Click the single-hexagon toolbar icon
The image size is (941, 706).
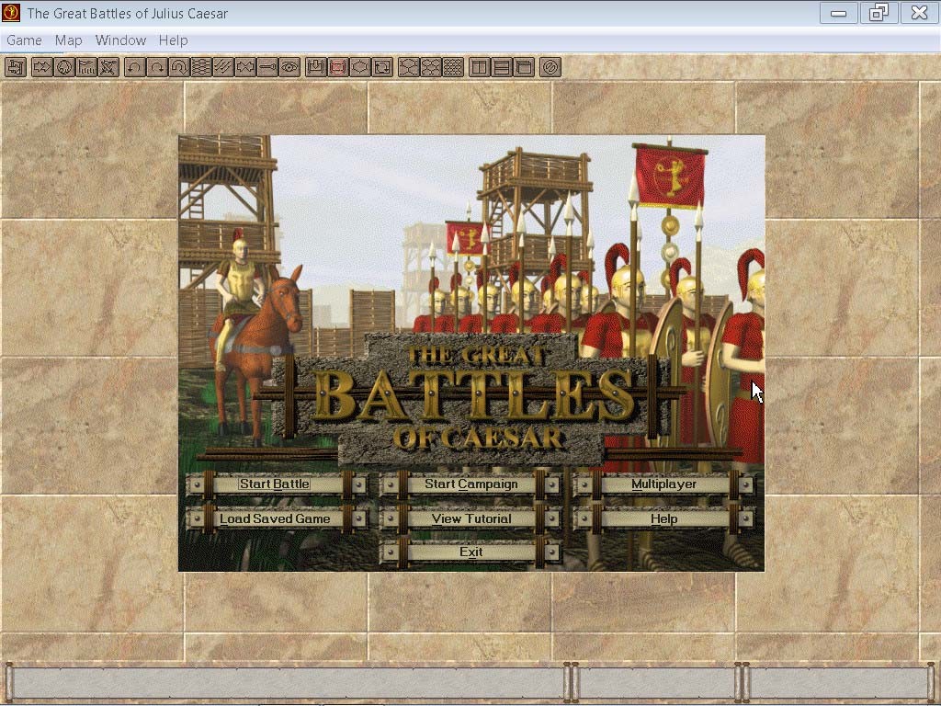(360, 66)
